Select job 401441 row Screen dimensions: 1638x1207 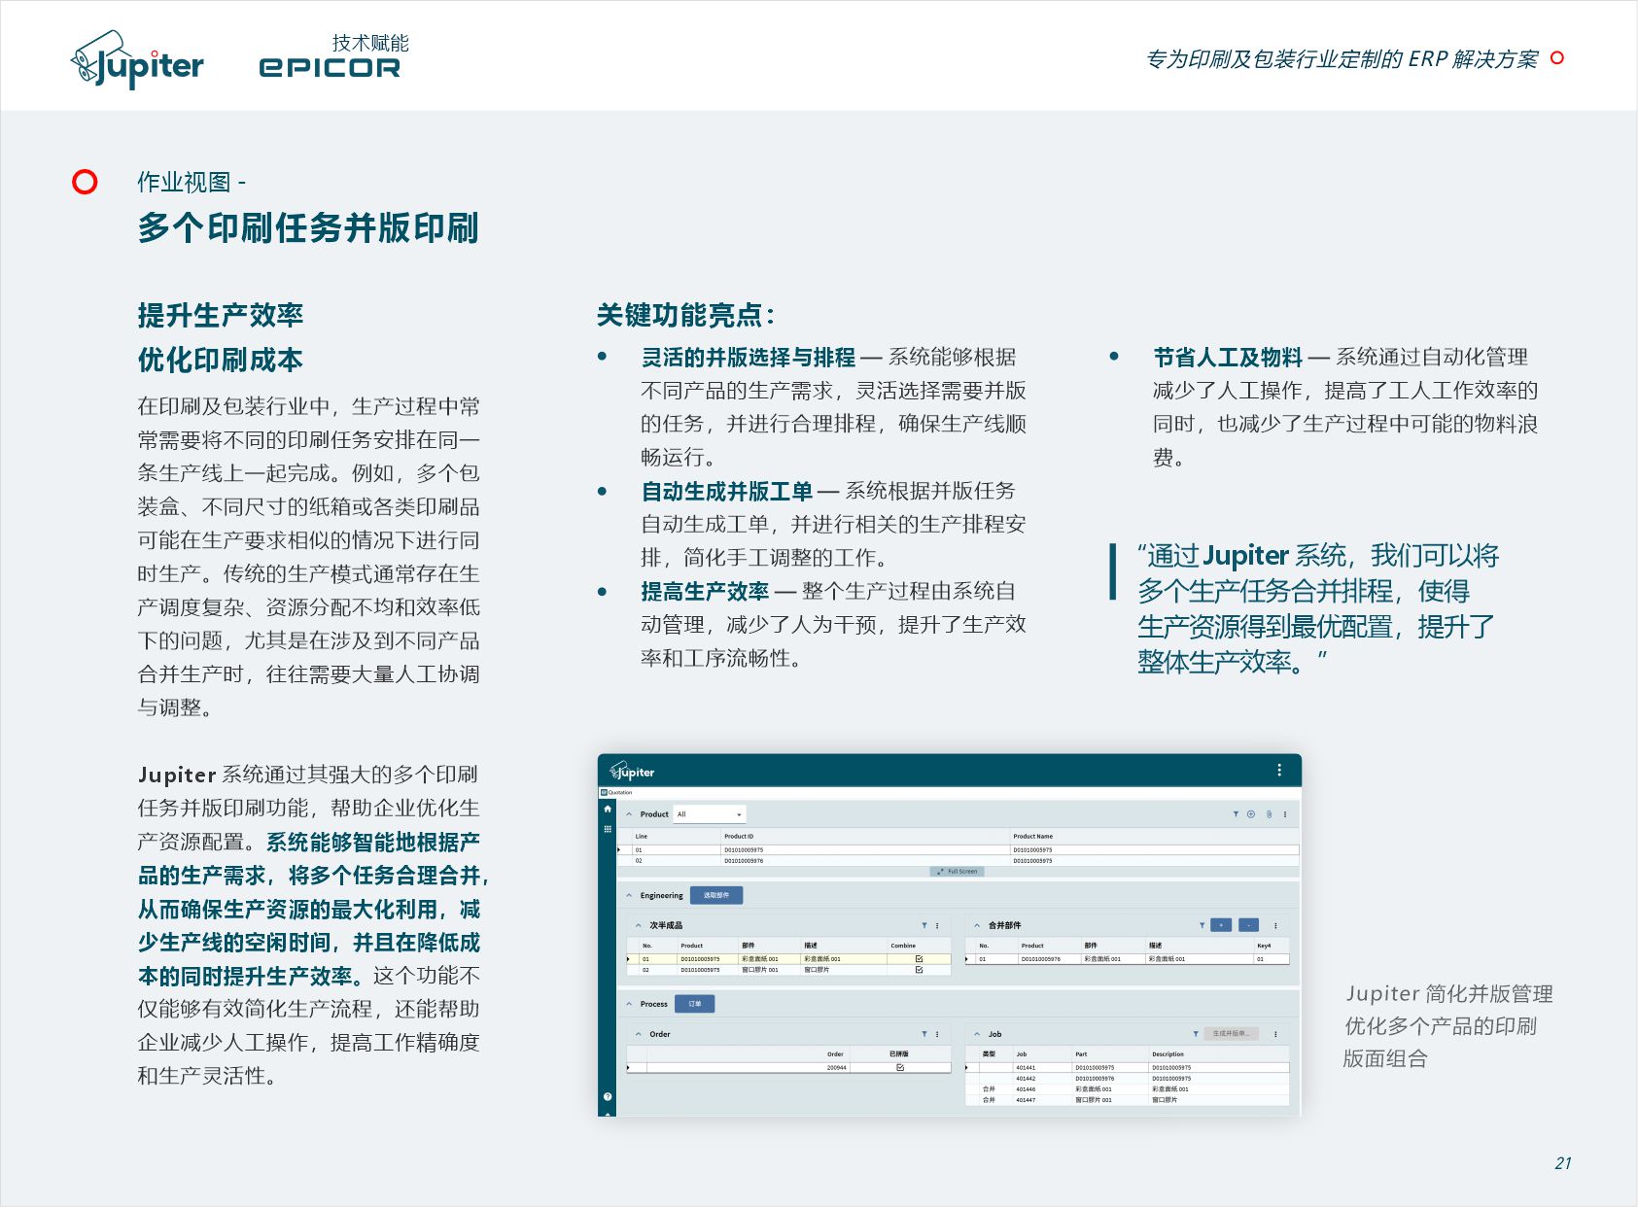pos(1128,1067)
